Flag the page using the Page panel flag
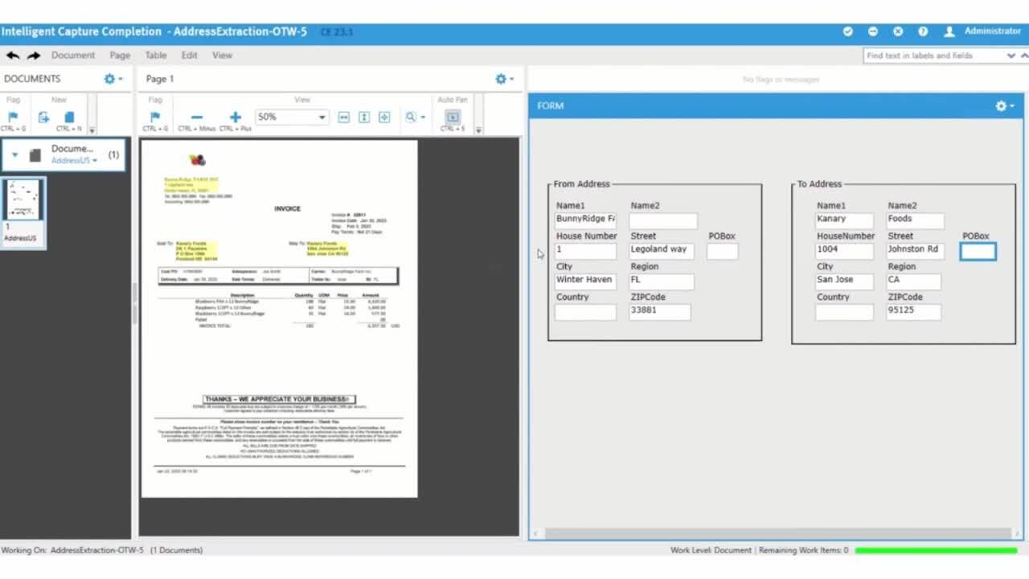Image resolution: width=1029 pixels, height=579 pixels. 155,117
